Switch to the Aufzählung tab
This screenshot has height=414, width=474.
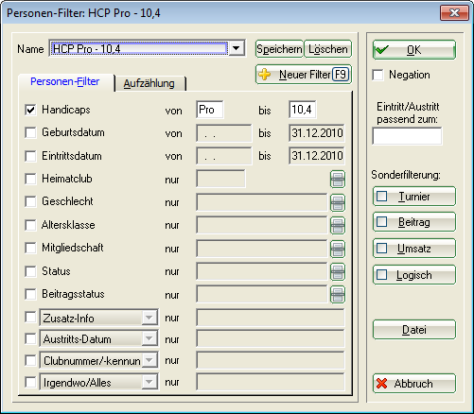tap(149, 83)
